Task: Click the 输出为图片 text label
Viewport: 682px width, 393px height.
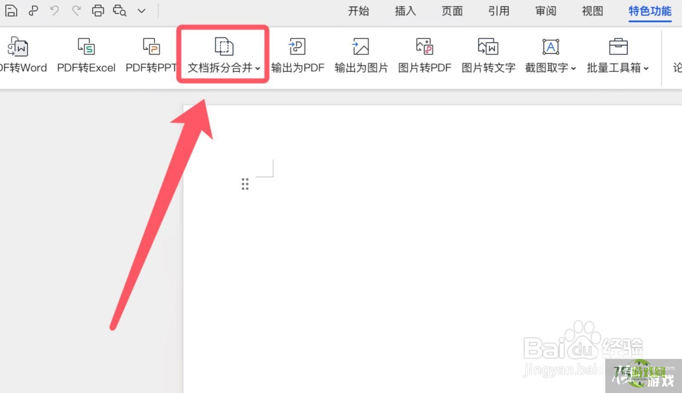Action: tap(361, 68)
